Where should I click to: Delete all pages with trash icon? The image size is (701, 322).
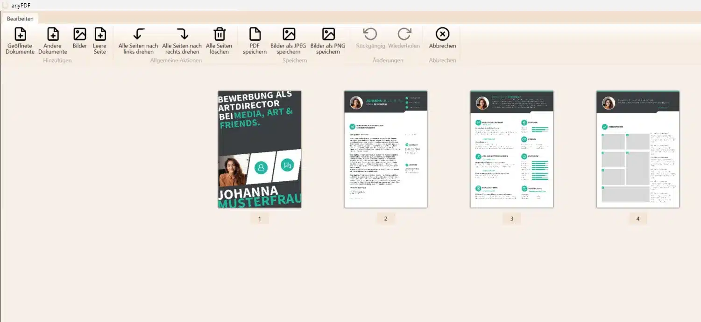219,34
